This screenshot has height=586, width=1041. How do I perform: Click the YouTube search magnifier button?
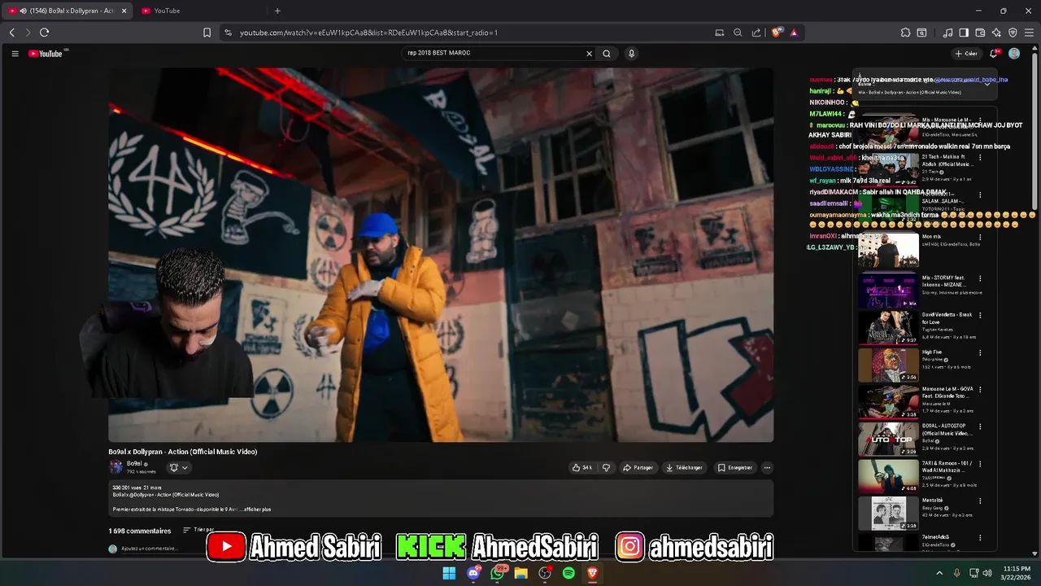click(607, 54)
